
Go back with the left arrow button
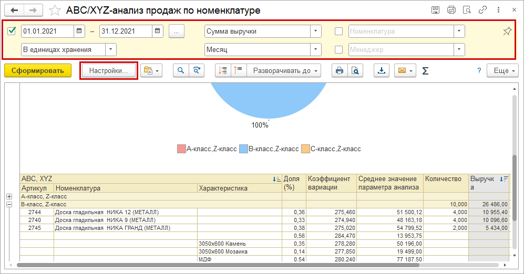[14, 10]
